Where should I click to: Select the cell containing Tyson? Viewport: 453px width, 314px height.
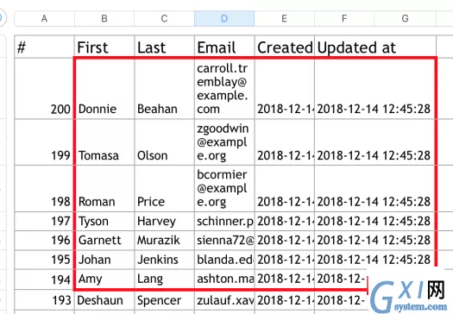(x=104, y=222)
